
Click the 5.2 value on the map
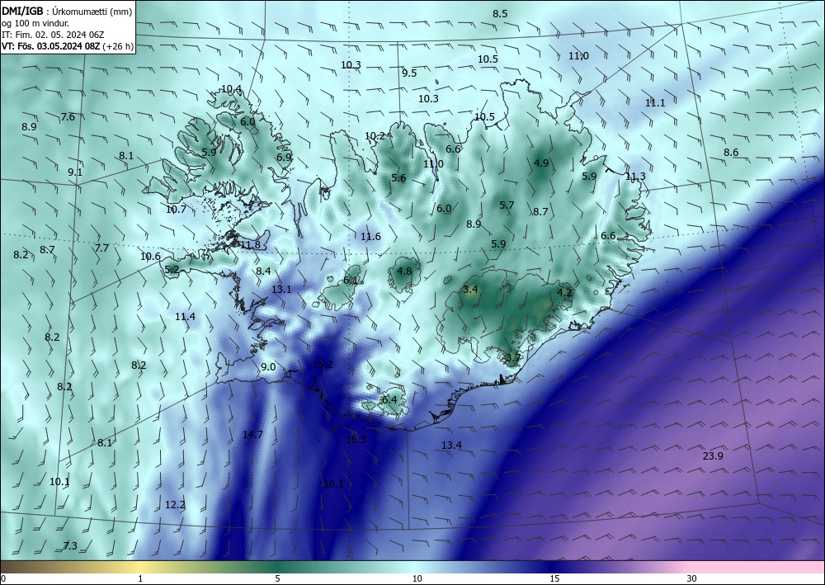[x=172, y=270]
